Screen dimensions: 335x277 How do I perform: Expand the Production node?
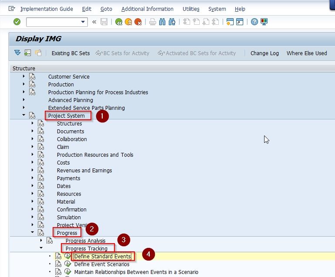point(24,84)
